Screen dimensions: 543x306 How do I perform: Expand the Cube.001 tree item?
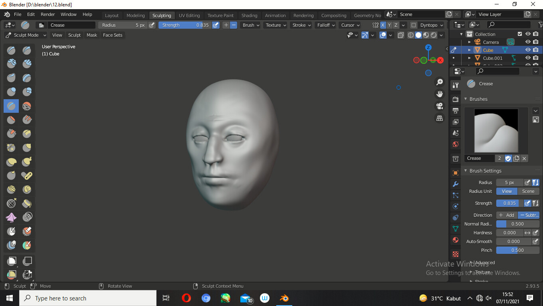coord(470,58)
